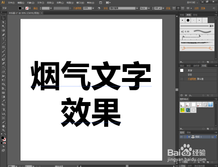Select the Hand tool
The image size is (218, 167).
3,126
